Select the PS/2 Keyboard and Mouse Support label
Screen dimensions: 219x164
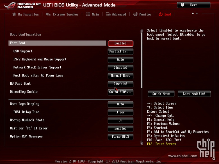pos(40,59)
